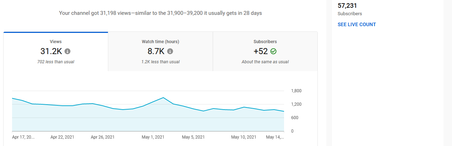Screen dimensions: 452x146
Task: Click the chart line peak near May 1
Action: pyautogui.click(x=163, y=98)
